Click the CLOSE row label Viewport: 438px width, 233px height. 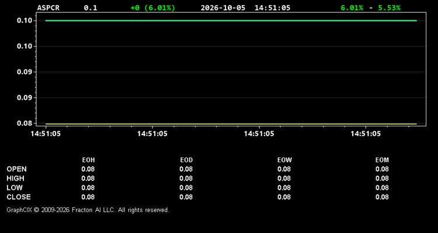[x=19, y=197]
